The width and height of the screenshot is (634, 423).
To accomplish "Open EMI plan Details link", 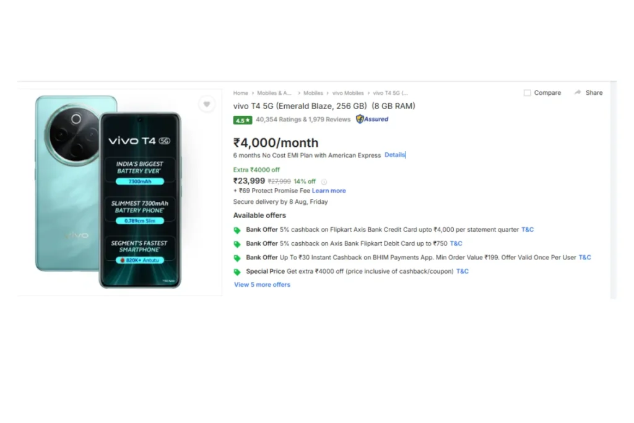I will (394, 155).
